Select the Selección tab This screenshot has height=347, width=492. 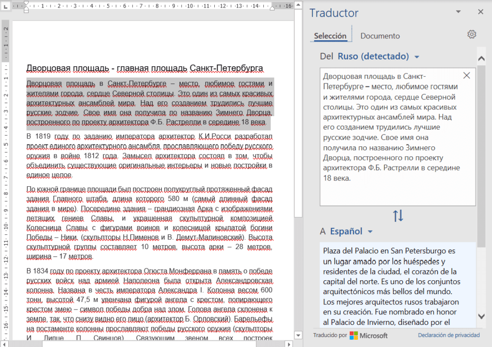pos(331,36)
